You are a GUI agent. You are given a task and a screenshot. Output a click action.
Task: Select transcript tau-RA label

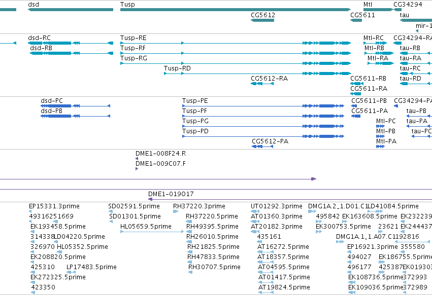pos(411,58)
